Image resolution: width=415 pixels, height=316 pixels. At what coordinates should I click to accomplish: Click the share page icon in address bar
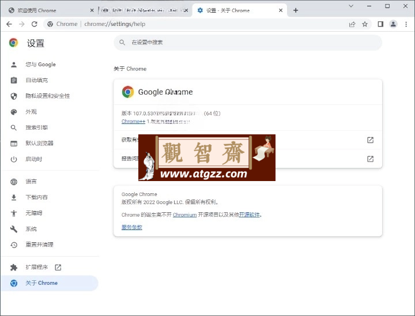click(x=352, y=24)
